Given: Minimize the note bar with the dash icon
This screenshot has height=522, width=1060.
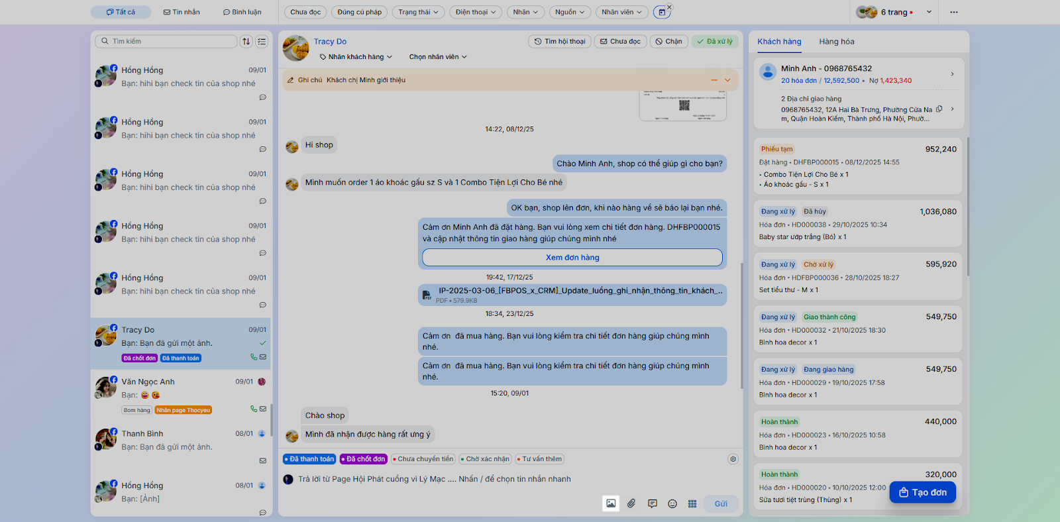Looking at the screenshot, I should tap(714, 80).
